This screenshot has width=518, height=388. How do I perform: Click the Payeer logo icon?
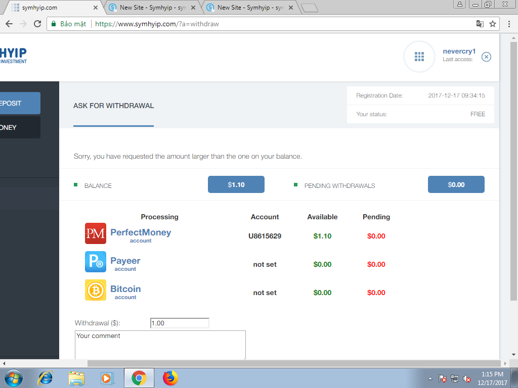click(x=96, y=262)
